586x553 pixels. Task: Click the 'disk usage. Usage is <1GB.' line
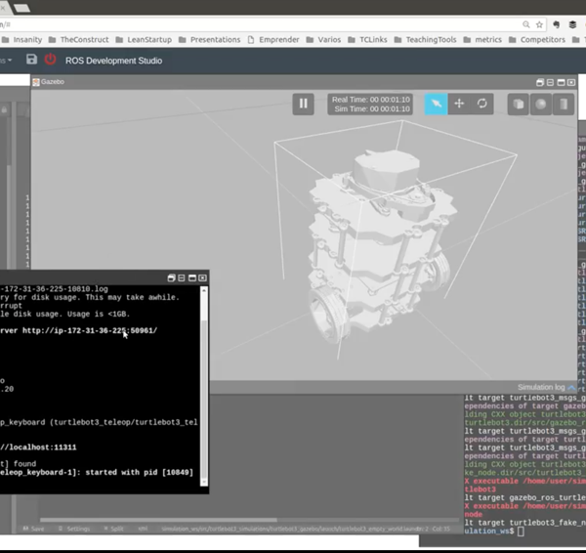(x=65, y=314)
